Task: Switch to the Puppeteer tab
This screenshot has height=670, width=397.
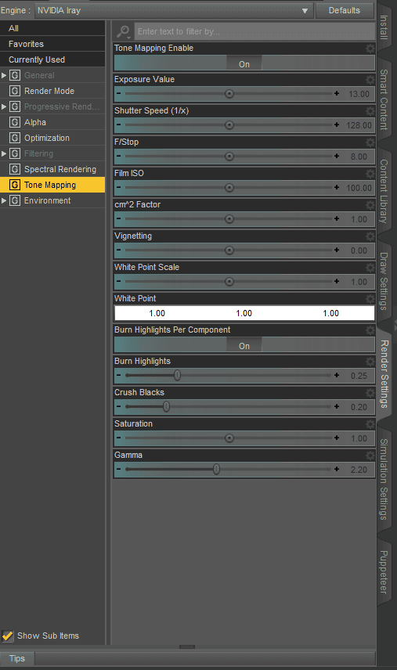Action: [384, 572]
